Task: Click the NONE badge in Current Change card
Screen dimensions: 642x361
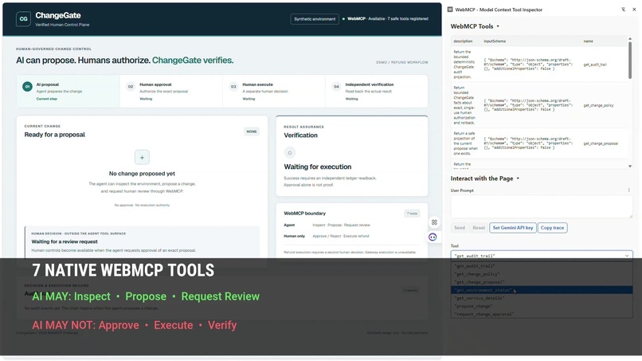Action: pyautogui.click(x=252, y=131)
